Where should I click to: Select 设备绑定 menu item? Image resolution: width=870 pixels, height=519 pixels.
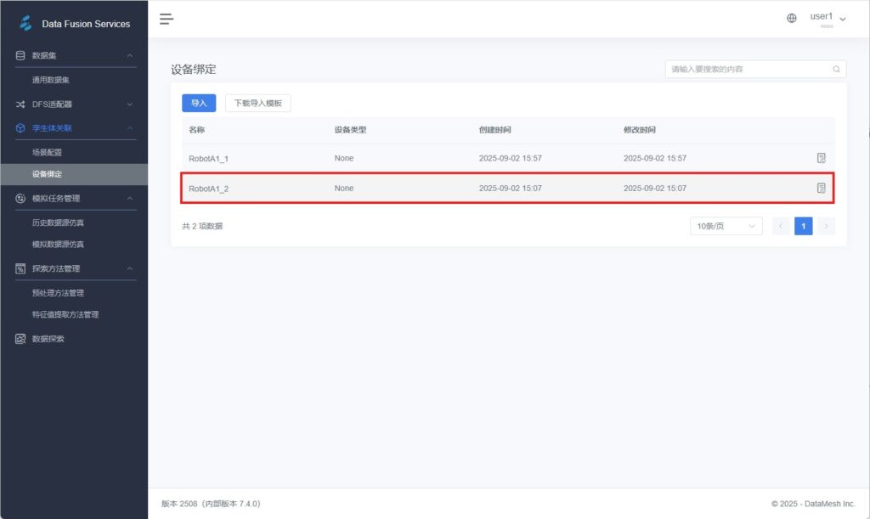pyautogui.click(x=75, y=174)
